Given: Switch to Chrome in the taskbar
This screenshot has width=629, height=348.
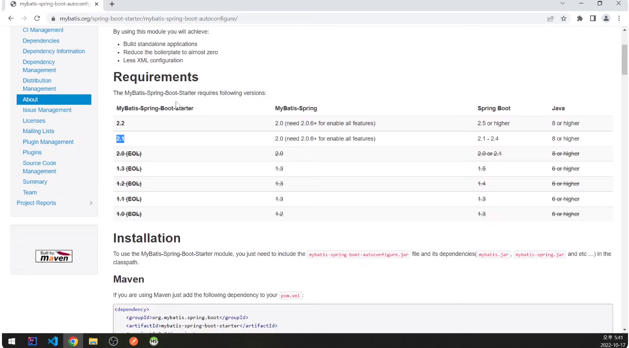Looking at the screenshot, I should (73, 341).
